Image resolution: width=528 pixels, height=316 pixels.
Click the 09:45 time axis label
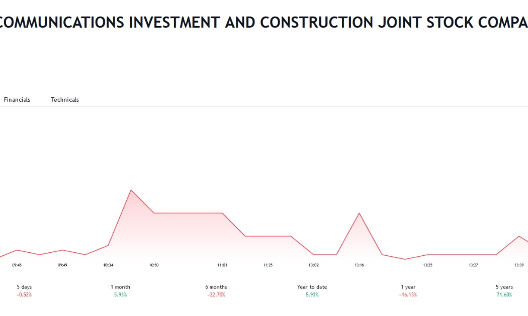pos(17,265)
